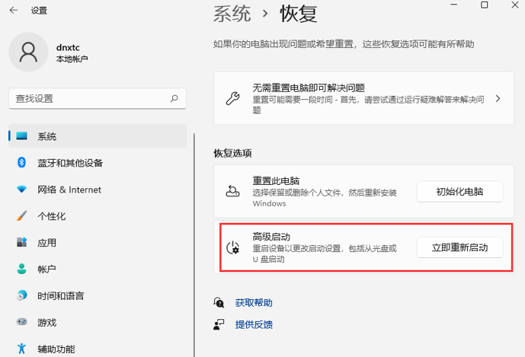Select the 个性化 paintbrush icon

[22, 216]
